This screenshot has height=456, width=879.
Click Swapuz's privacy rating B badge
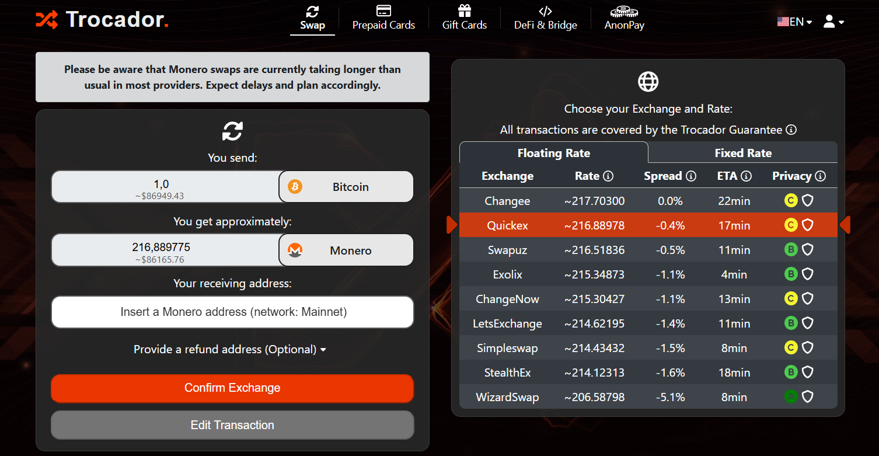click(x=791, y=250)
